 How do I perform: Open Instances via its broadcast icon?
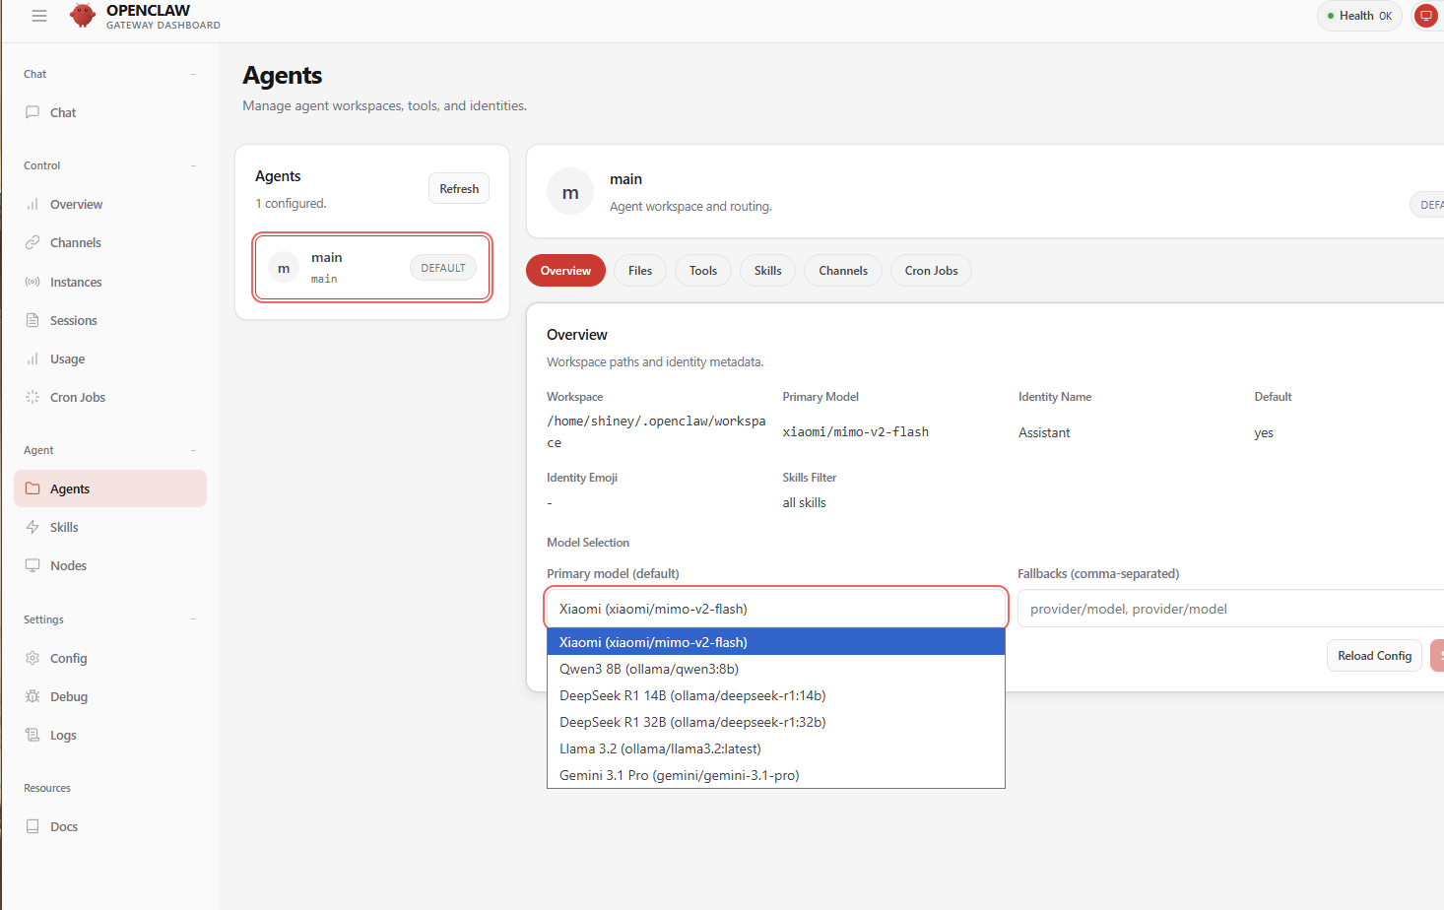[33, 282]
